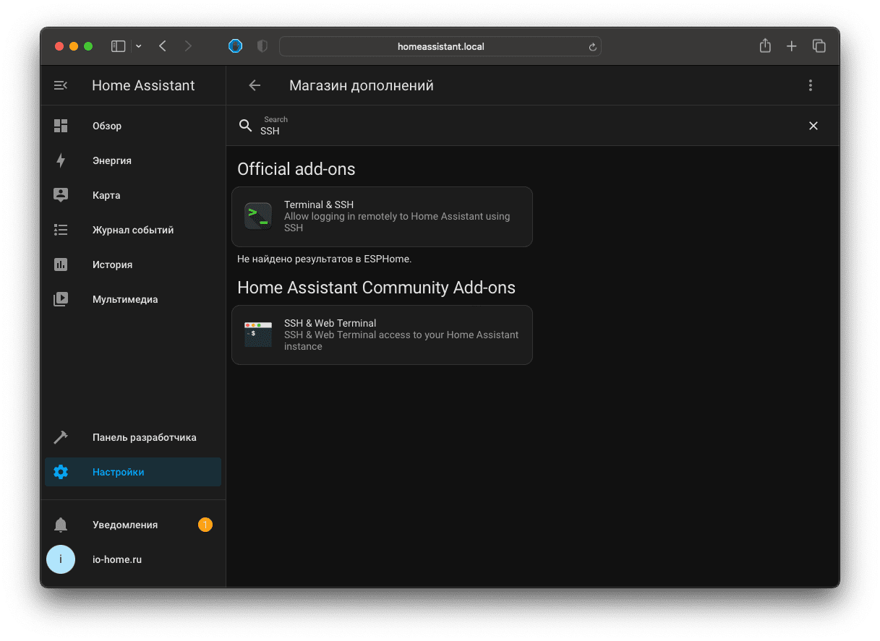This screenshot has height=641, width=880.
Task: Click the Настройки gear icon
Action: pos(61,472)
